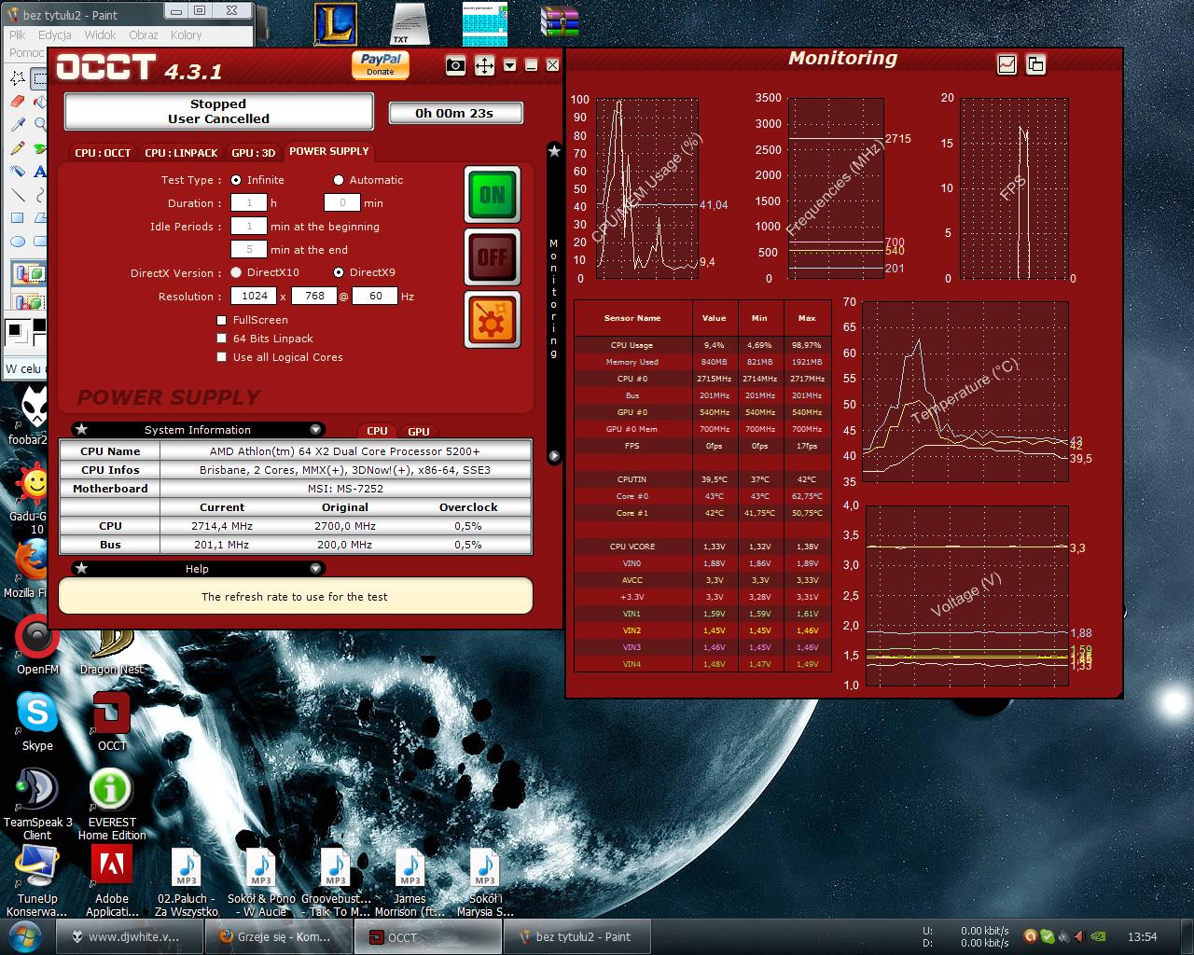Viewport: 1194px width, 955px height.
Task: Show CPU tab in System Information
Action: (x=377, y=431)
